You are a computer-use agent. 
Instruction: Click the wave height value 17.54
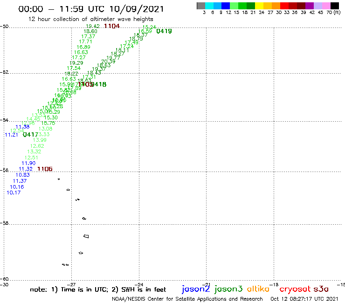pyautogui.click(x=74, y=68)
